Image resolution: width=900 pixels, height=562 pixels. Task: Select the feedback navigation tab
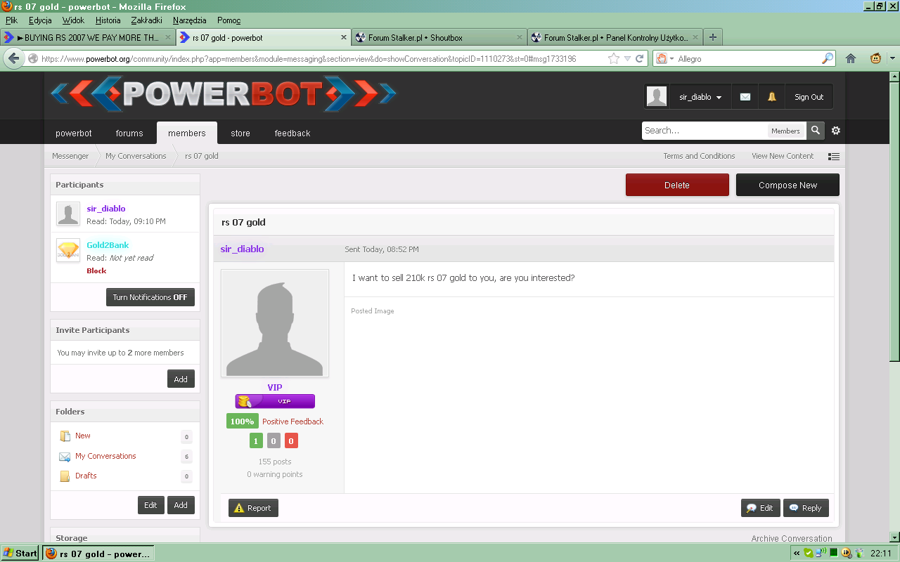[292, 133]
